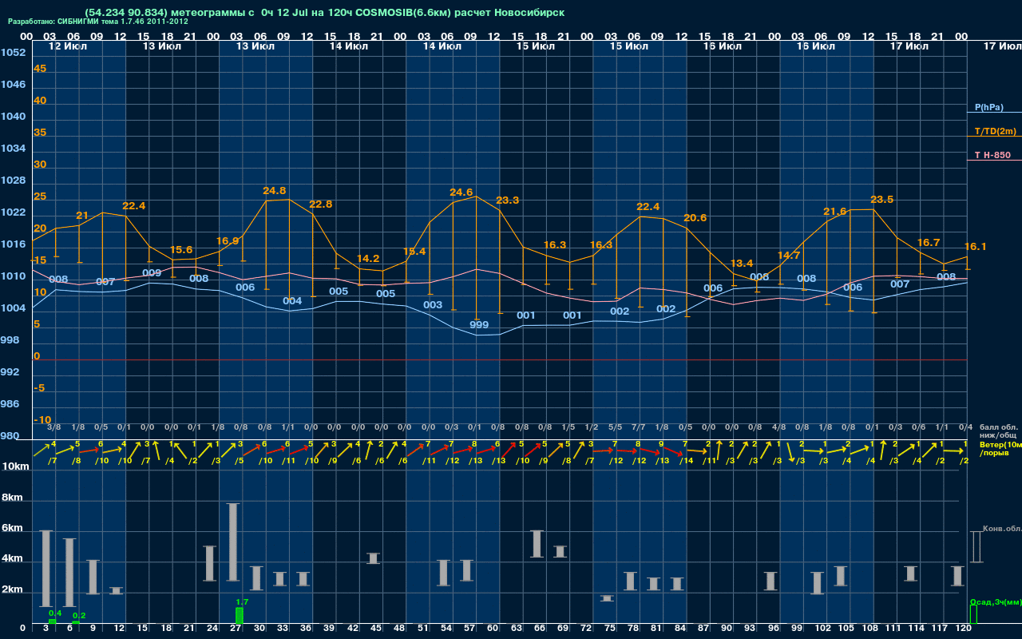The width and height of the screenshot is (1022, 639).
Task: Click hour 60 on the bottom axis
Action: (x=493, y=629)
